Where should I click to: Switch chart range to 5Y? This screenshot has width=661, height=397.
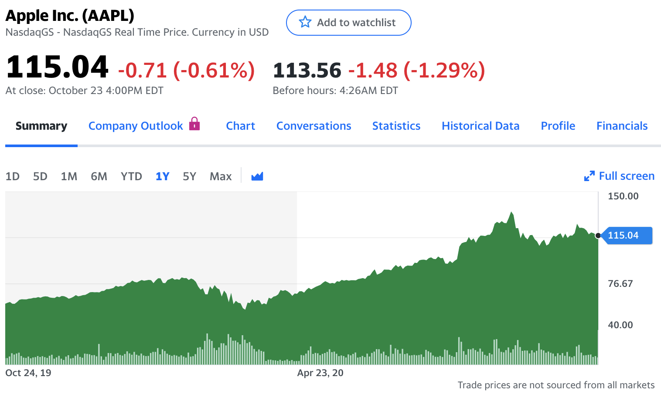coord(189,176)
